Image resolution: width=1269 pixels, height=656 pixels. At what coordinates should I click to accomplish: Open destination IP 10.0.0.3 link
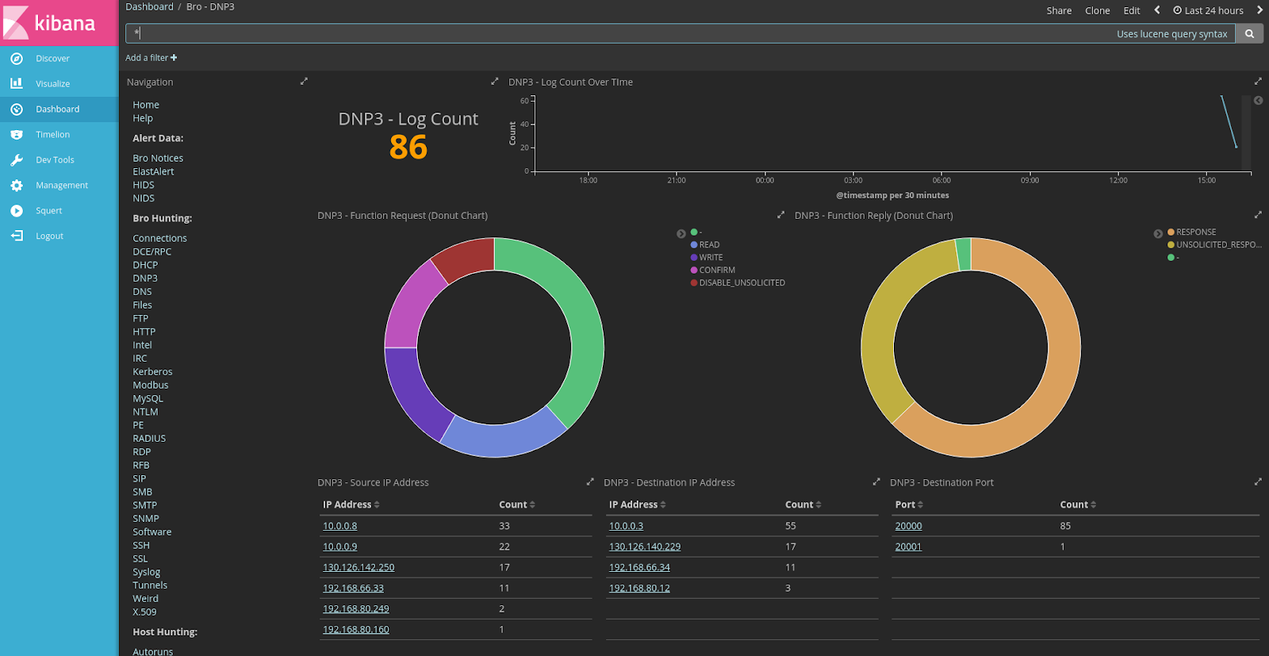pyautogui.click(x=626, y=526)
